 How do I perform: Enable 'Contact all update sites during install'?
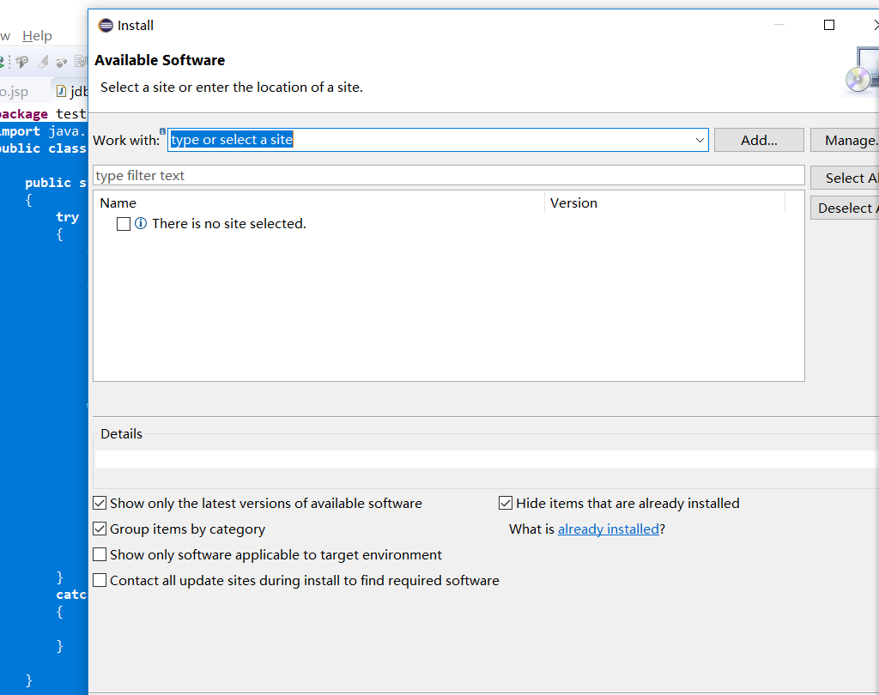pos(100,581)
